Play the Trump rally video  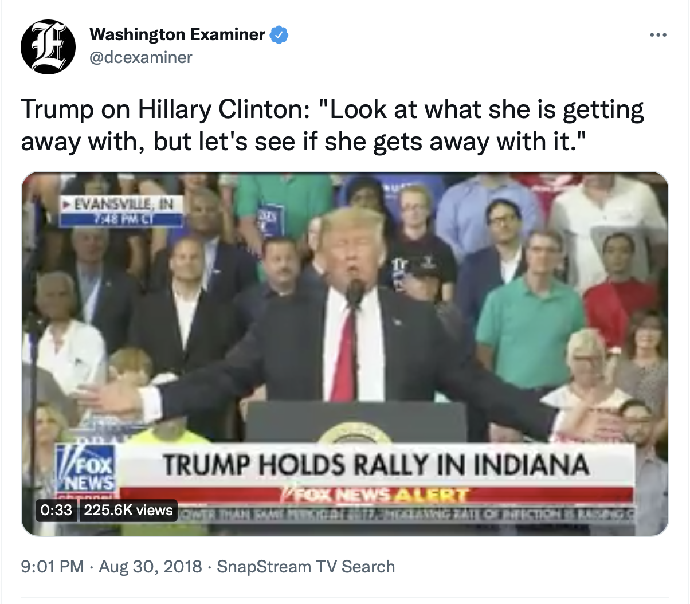click(345, 354)
